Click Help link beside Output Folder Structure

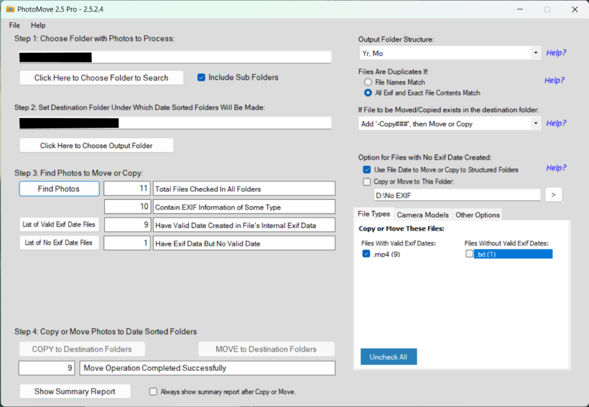tap(556, 52)
